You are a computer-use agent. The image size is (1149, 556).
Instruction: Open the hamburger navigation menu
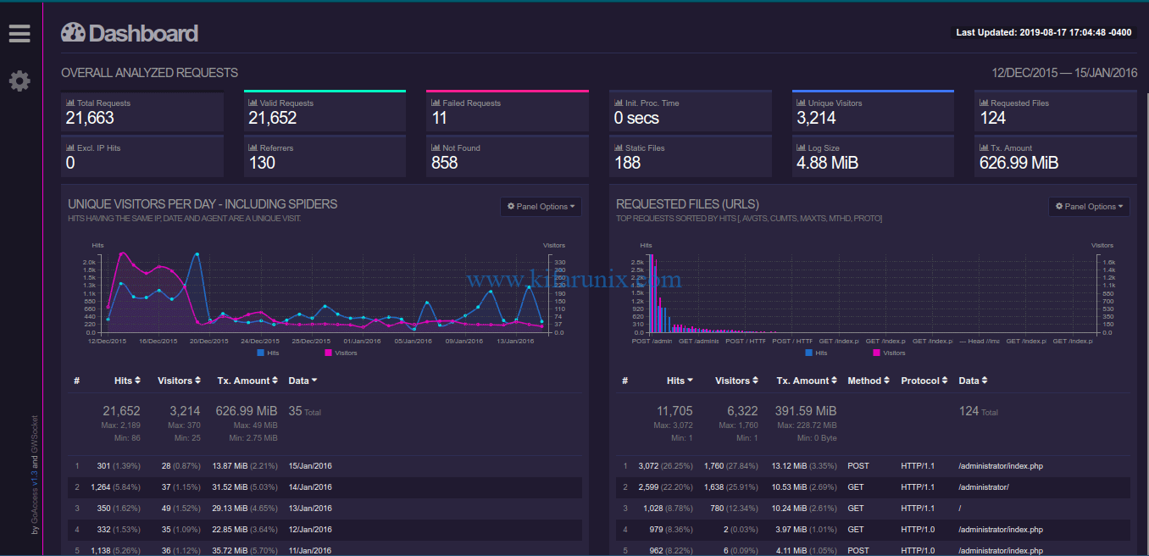[x=19, y=33]
